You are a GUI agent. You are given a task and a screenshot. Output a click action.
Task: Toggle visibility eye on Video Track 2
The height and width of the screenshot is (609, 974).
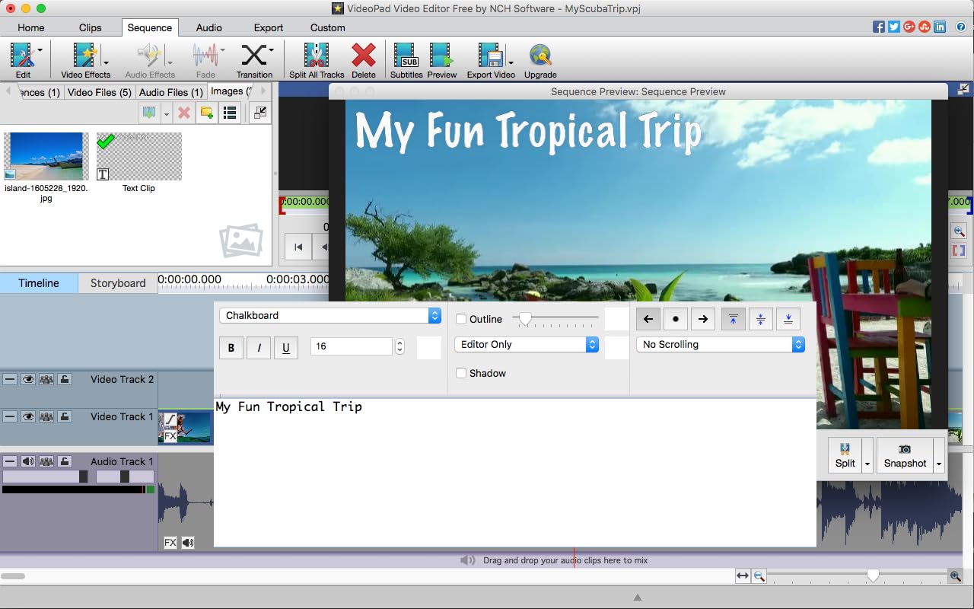coord(28,379)
